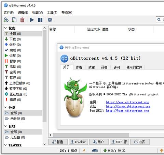Switch to 许可 tab in About dialog
The width and height of the screenshot is (164, 155).
click(x=117, y=67)
